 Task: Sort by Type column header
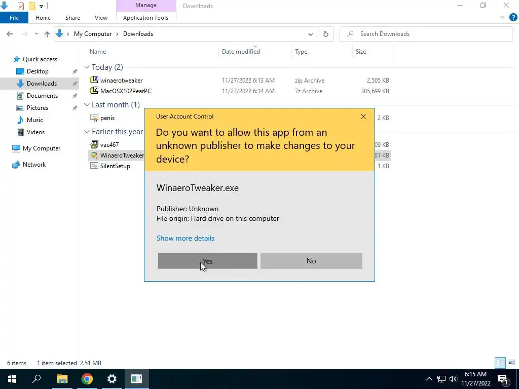[301, 52]
